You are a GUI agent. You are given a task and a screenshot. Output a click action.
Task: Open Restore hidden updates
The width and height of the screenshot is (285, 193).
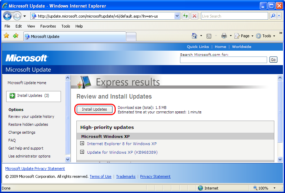pyautogui.click(x=28, y=124)
